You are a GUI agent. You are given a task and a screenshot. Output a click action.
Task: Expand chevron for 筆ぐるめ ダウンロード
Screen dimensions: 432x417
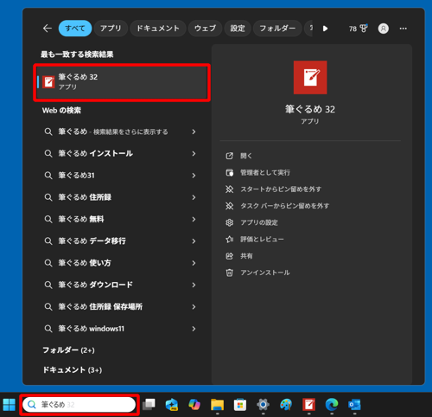(x=194, y=285)
